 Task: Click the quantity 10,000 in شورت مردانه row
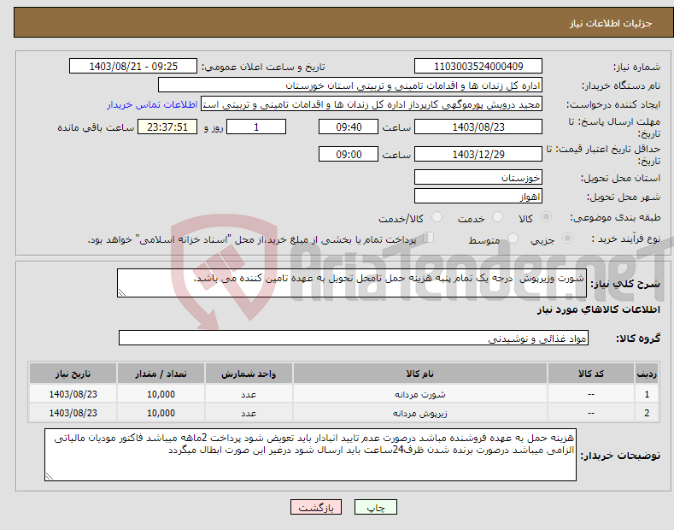click(x=161, y=394)
